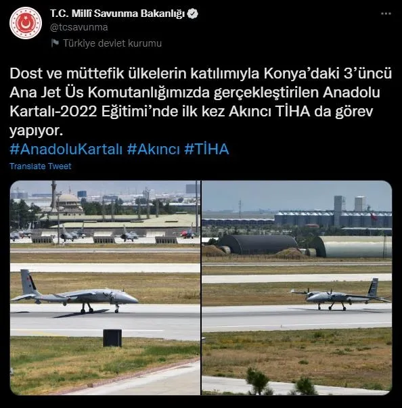Open T.C. Millî Savunma Bakanlığı display name

point(117,14)
